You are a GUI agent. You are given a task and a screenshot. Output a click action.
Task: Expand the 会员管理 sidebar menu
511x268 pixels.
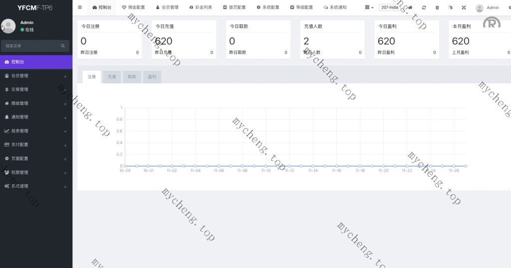(x=36, y=76)
